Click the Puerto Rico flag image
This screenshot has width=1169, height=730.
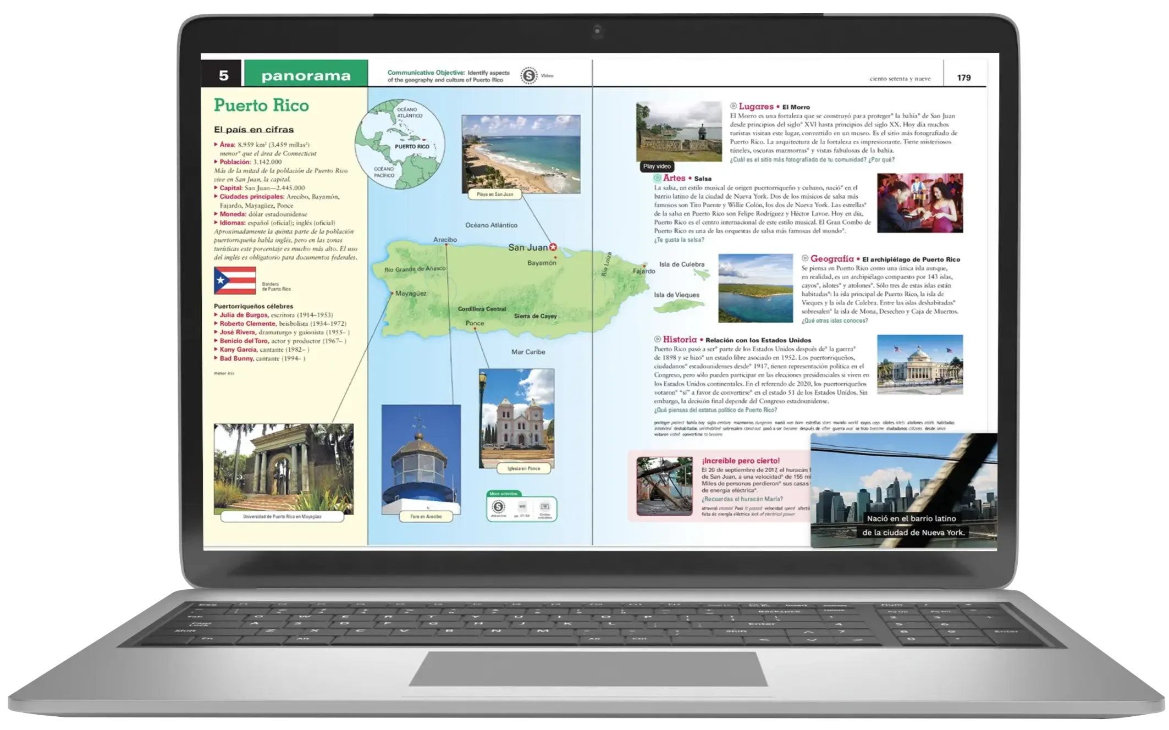click(235, 281)
